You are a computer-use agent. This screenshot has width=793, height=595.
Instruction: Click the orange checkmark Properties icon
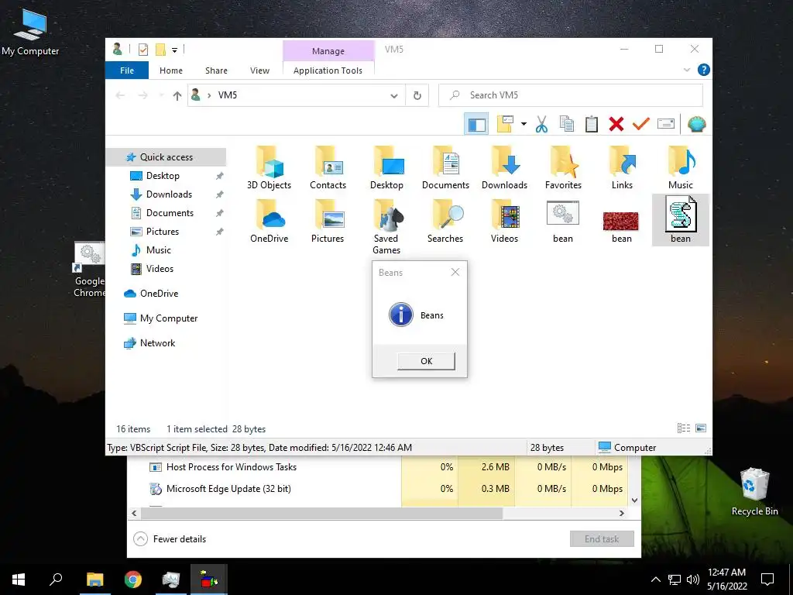(640, 124)
